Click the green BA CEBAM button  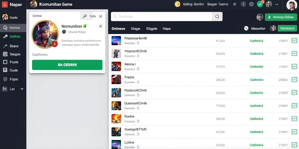coord(67,65)
